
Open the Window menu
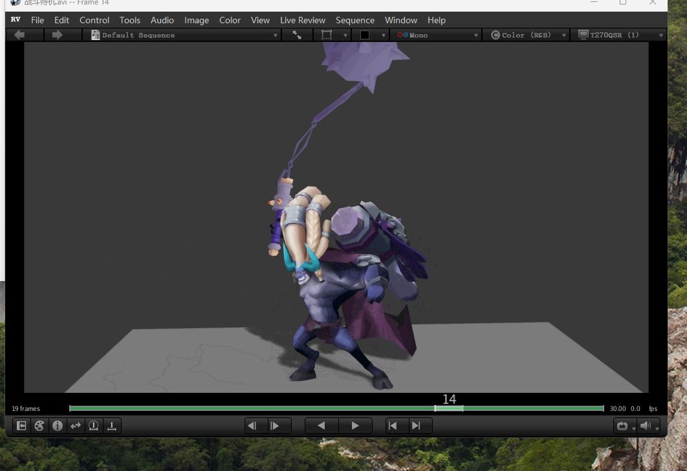click(401, 20)
